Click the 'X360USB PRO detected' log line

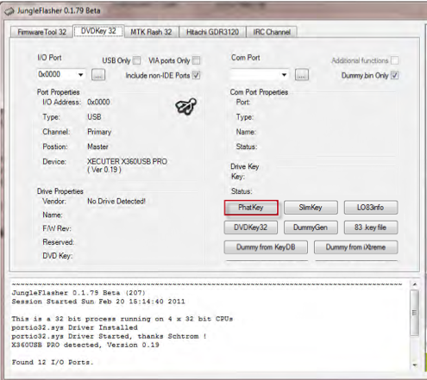tap(85, 345)
